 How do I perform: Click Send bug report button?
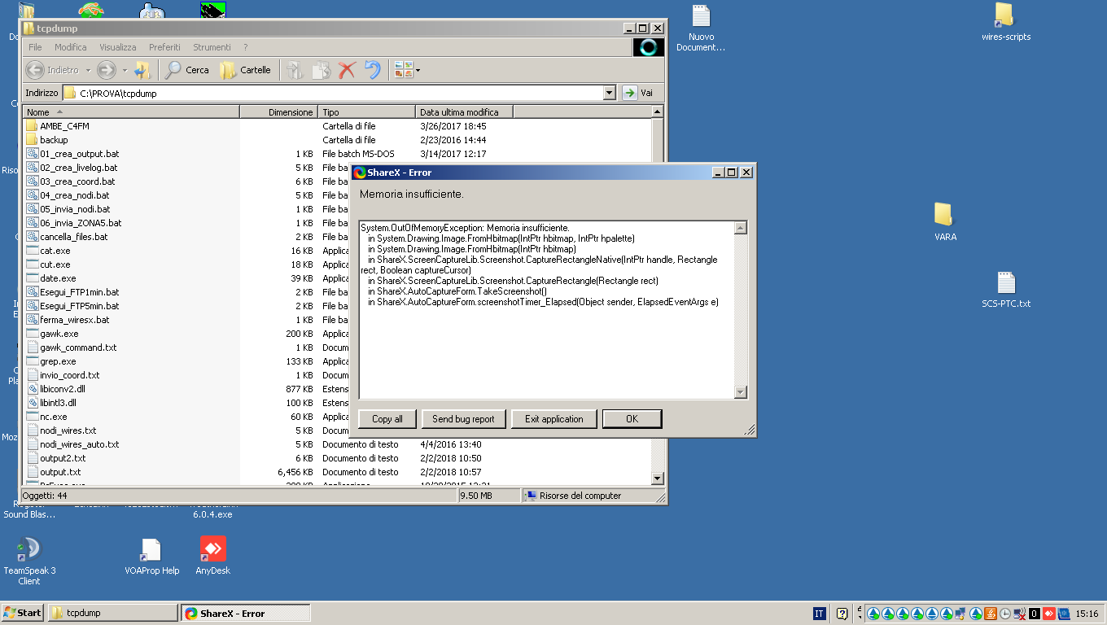click(463, 419)
